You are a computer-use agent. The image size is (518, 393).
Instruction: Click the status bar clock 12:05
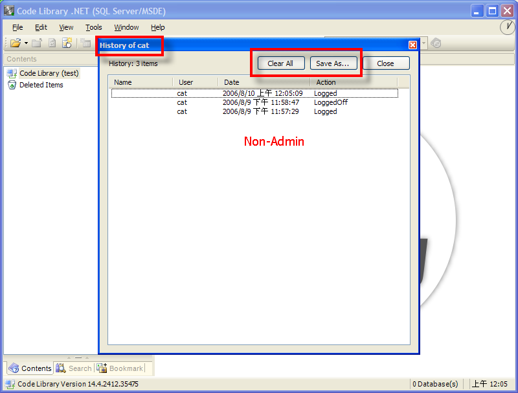490,384
